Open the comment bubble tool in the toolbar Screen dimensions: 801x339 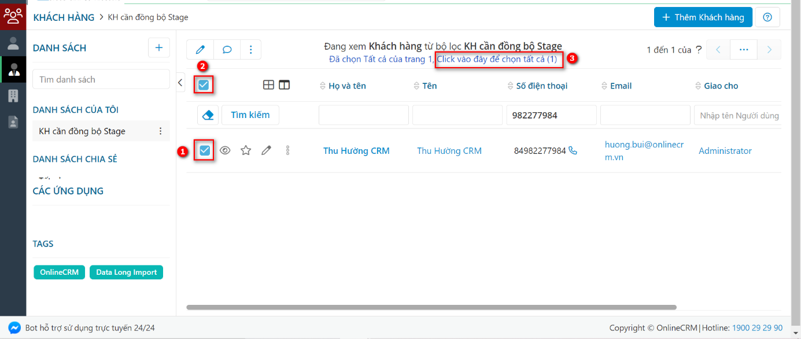[226, 50]
